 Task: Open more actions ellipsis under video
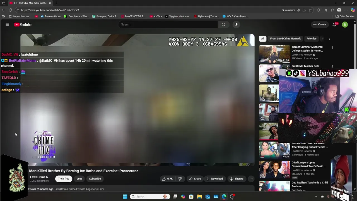[x=251, y=179]
